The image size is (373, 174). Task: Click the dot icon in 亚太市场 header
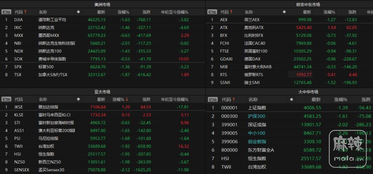78,99
